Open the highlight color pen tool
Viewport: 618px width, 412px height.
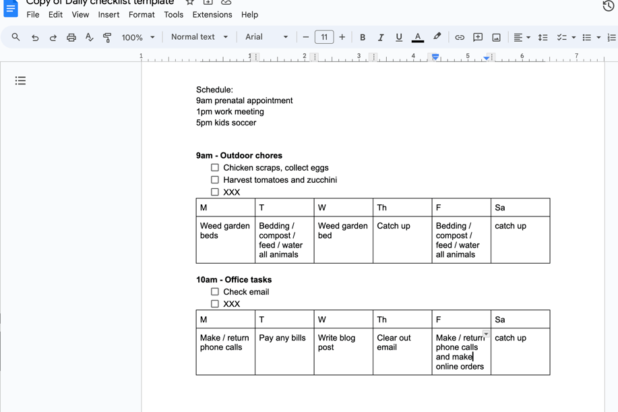(x=437, y=36)
